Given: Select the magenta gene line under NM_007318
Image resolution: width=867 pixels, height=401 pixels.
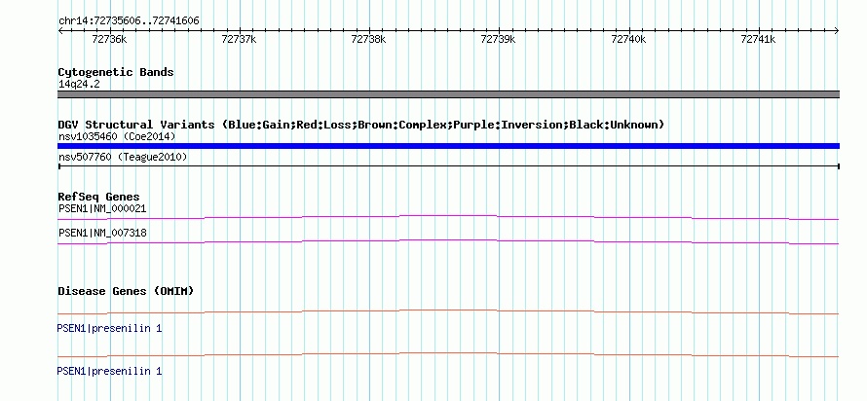Looking at the screenshot, I should pyautogui.click(x=448, y=241).
